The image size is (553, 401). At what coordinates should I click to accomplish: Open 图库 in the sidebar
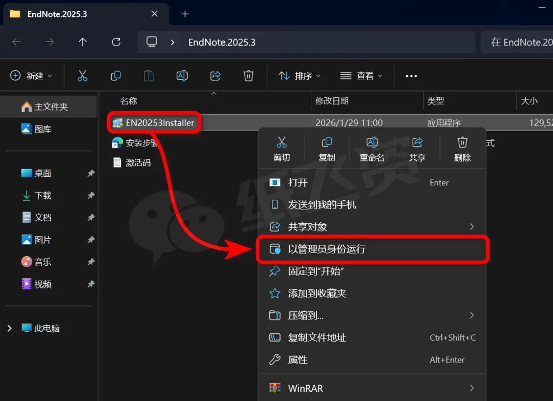[48, 129]
